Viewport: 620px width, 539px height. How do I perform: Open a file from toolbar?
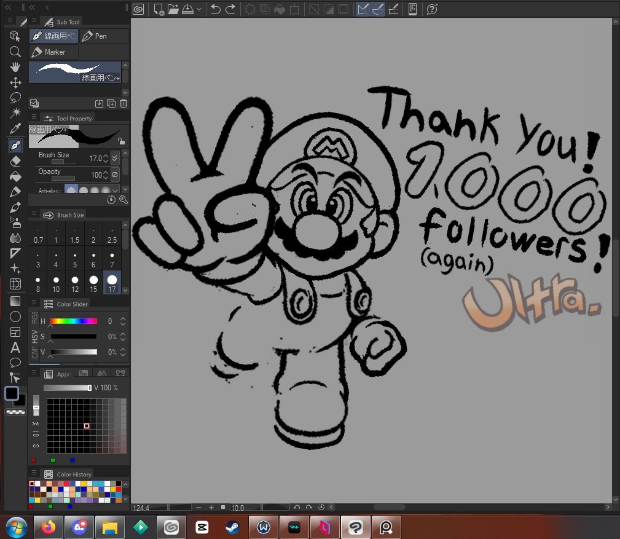coord(173,9)
